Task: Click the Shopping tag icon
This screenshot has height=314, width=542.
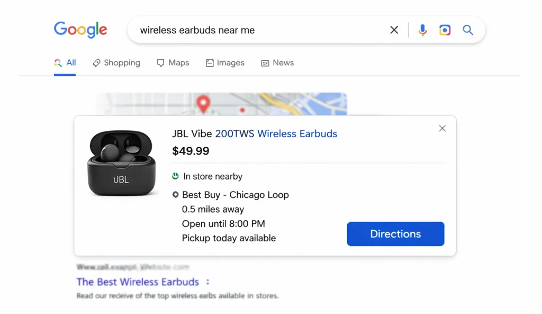Action: coord(97,63)
